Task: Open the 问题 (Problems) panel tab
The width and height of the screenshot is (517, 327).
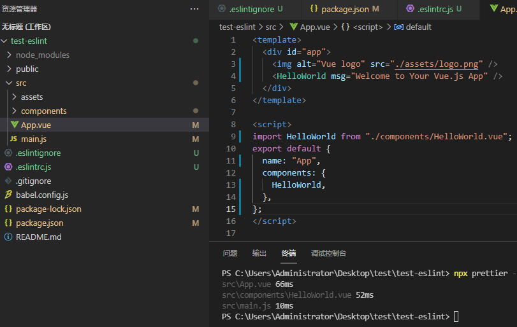Action: tap(230, 253)
